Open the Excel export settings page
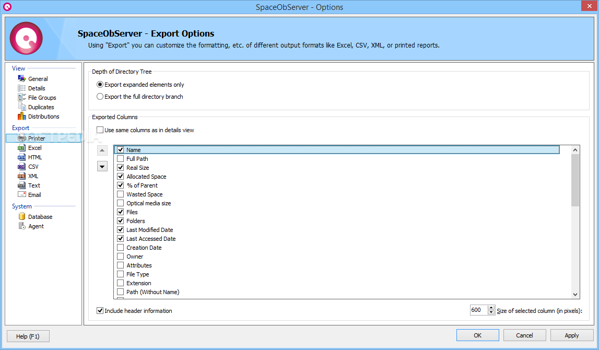599x350 pixels. [35, 148]
